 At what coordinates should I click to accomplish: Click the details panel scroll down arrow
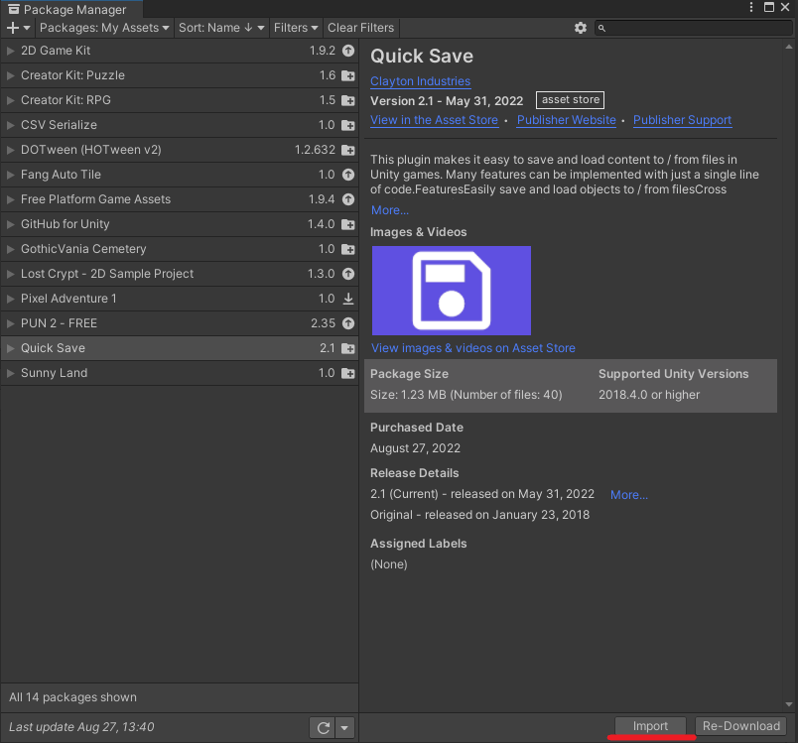click(789, 704)
